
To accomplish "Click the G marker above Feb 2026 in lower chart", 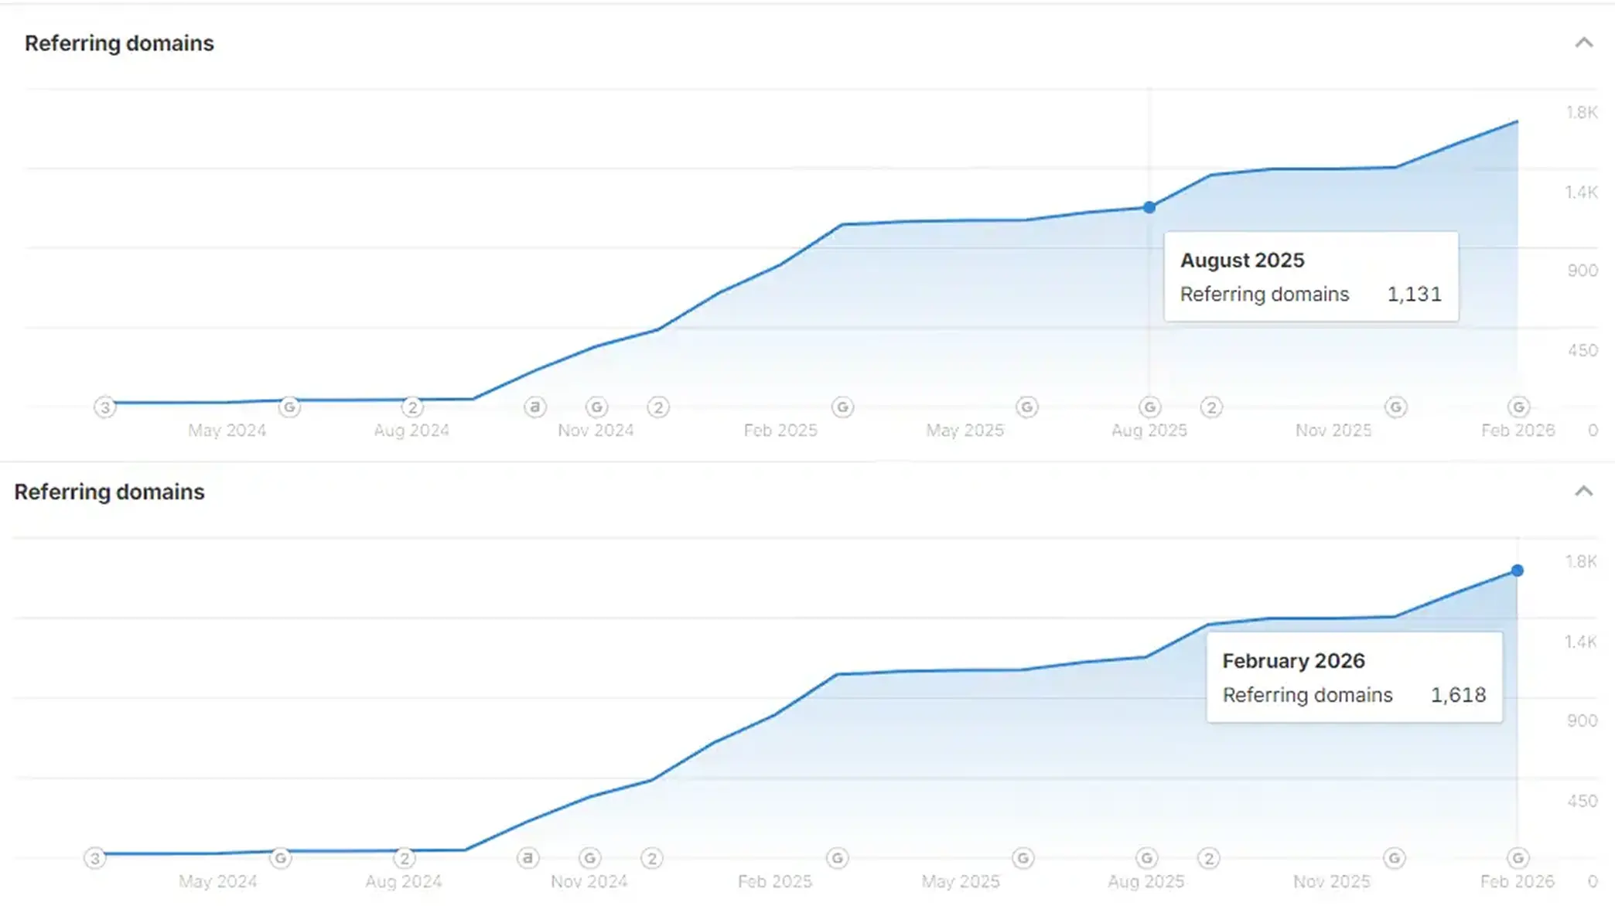I will coord(1518,858).
